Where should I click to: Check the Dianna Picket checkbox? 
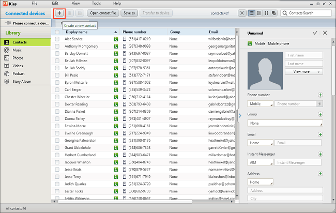point(57,112)
